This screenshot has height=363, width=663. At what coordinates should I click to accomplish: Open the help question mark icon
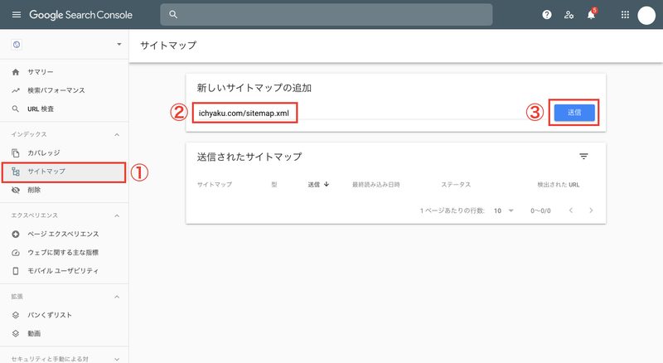[x=547, y=15]
